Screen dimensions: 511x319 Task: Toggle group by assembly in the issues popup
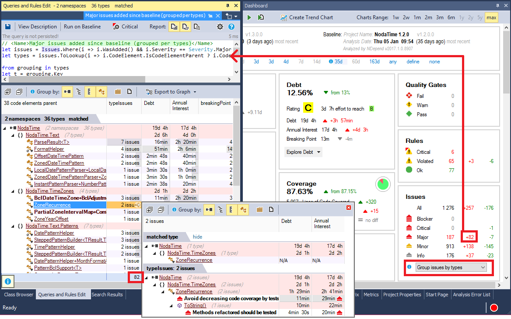tap(209, 210)
